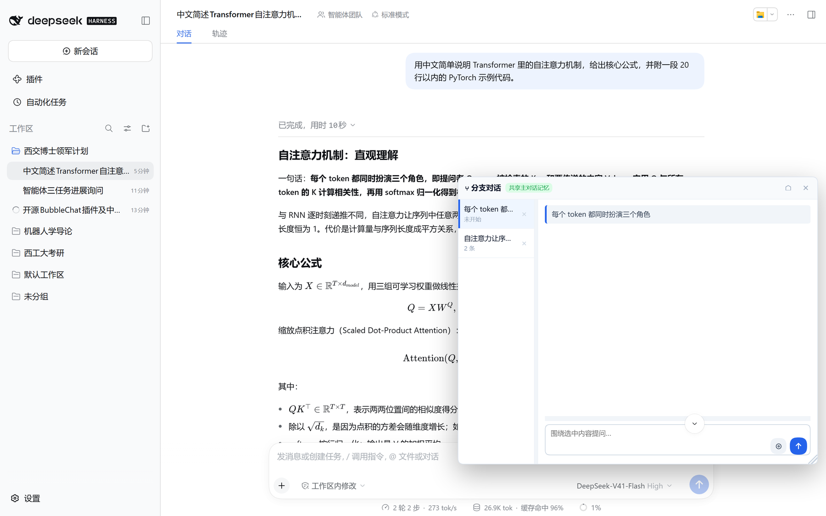The image size is (826, 516).
Task: Open the three-dot more options menu
Action: [791, 15]
